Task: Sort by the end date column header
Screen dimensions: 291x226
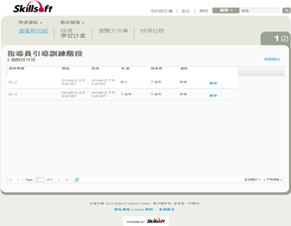Action: pos(96,68)
